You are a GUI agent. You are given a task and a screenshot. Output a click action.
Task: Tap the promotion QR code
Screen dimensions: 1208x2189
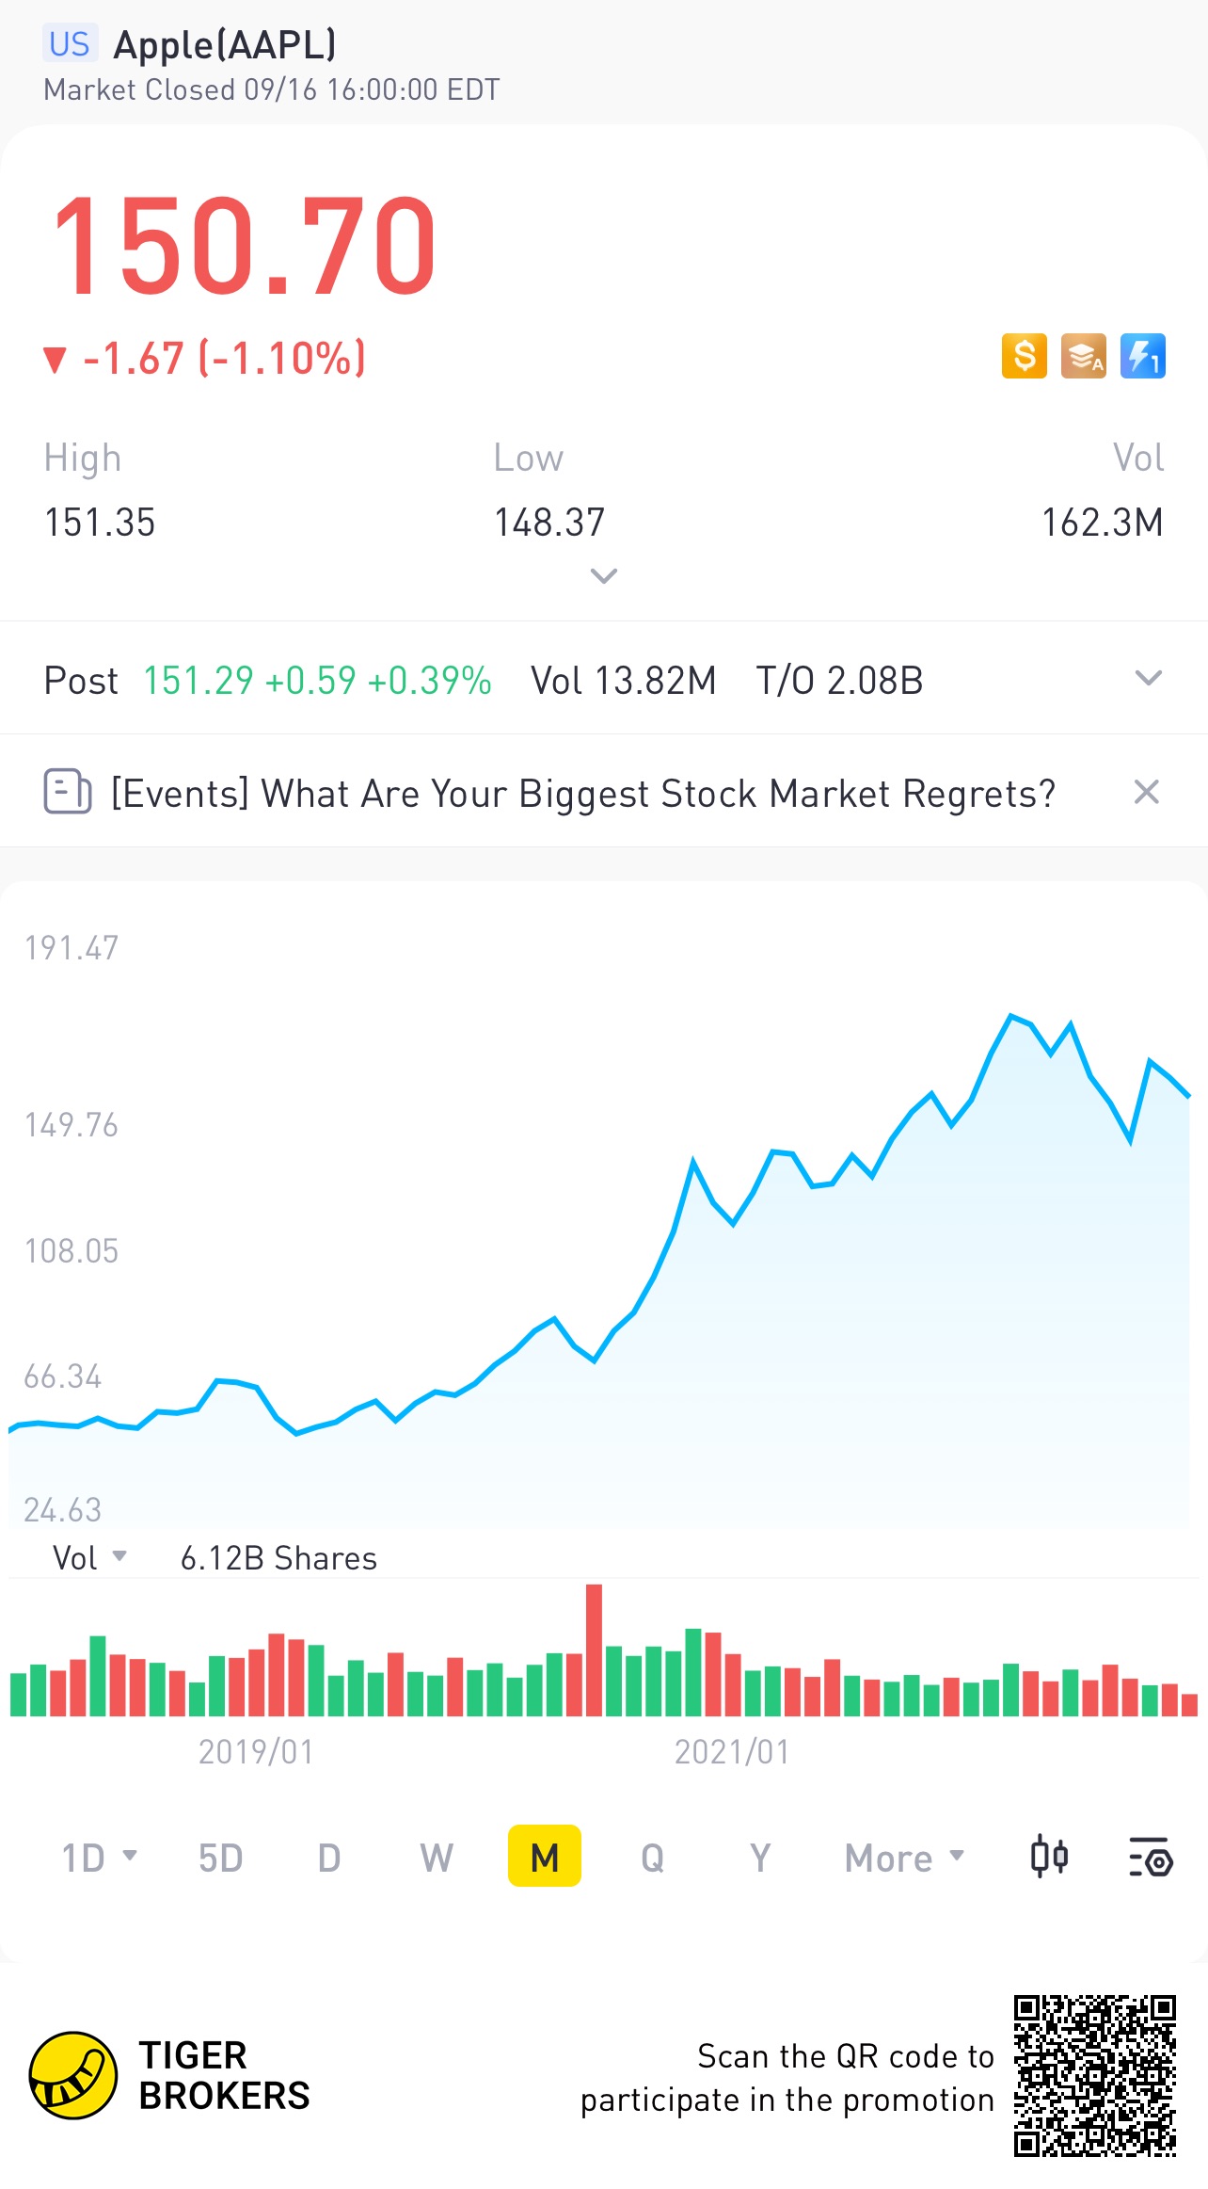click(1094, 2075)
